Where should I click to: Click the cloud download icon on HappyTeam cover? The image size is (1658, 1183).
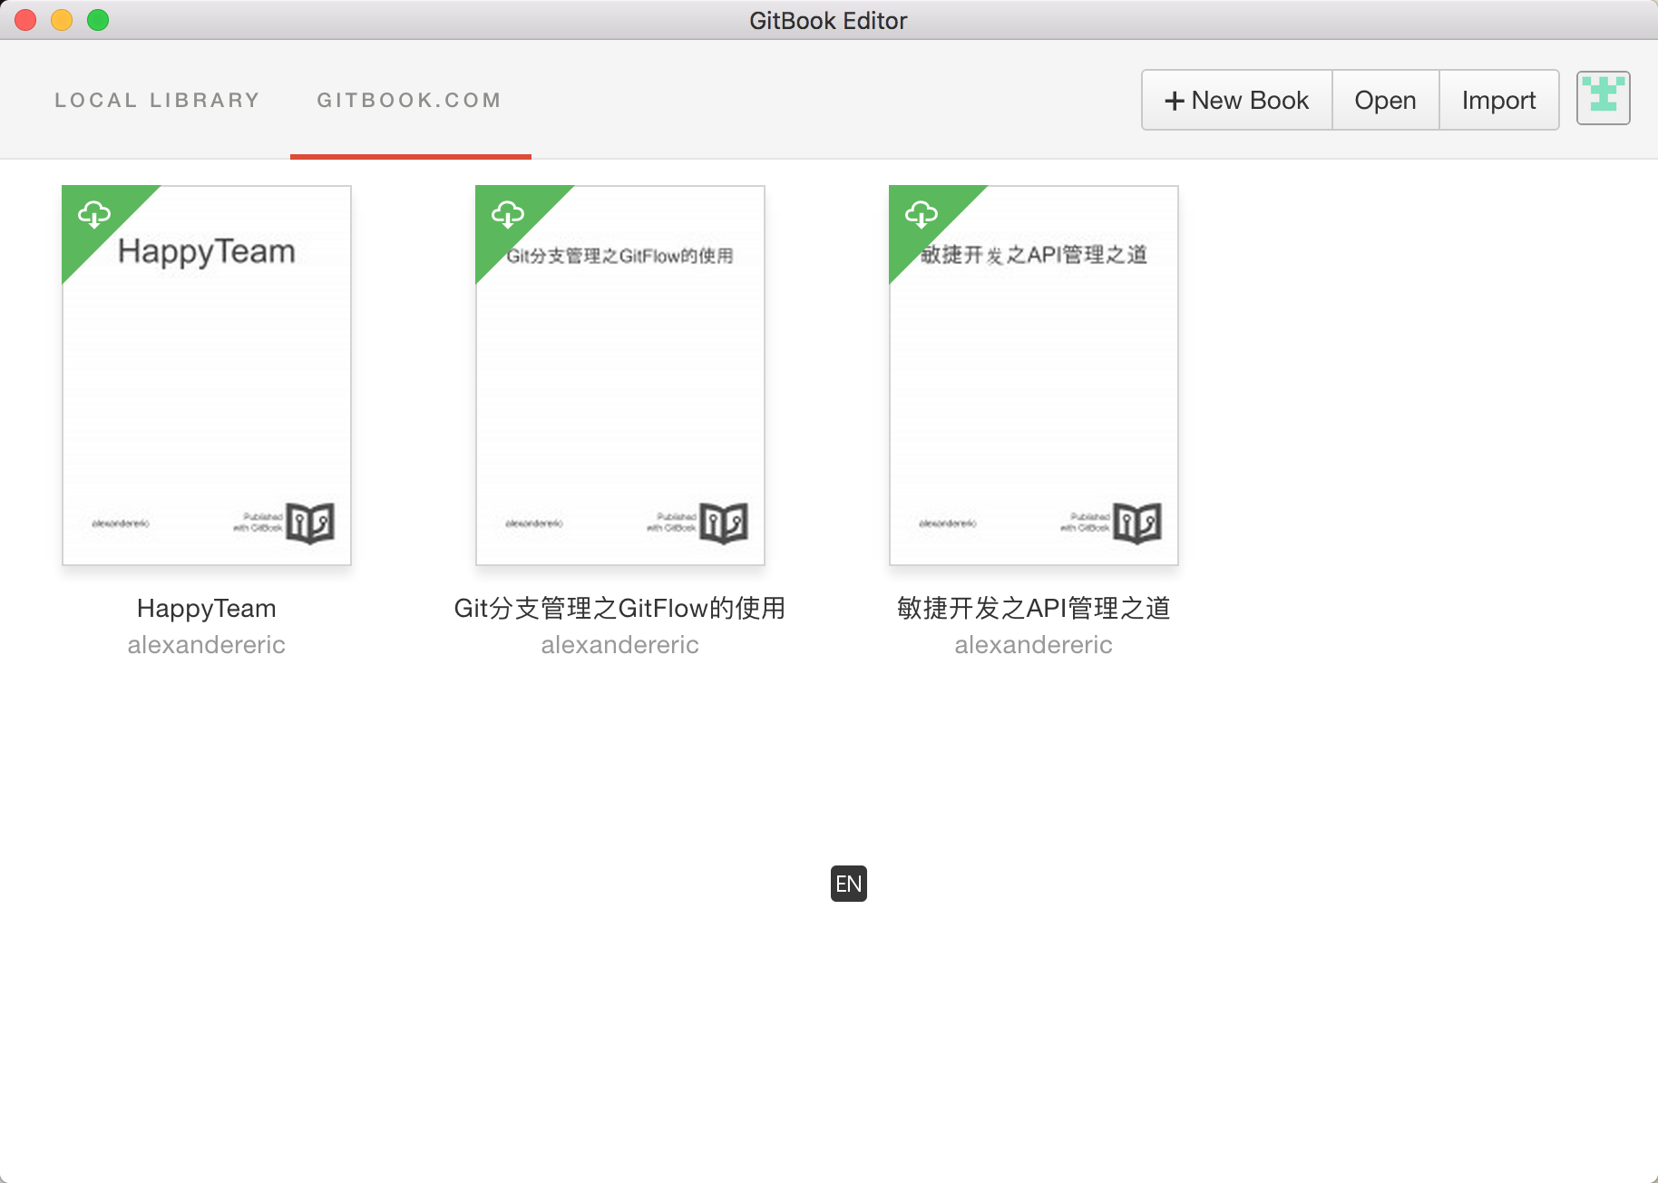click(x=94, y=215)
